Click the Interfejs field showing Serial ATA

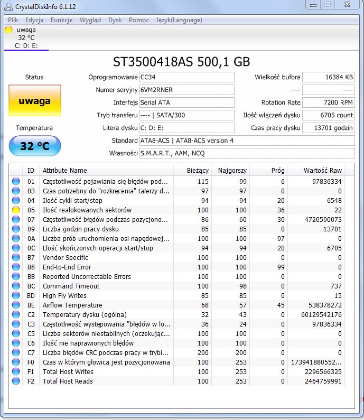[187, 102]
